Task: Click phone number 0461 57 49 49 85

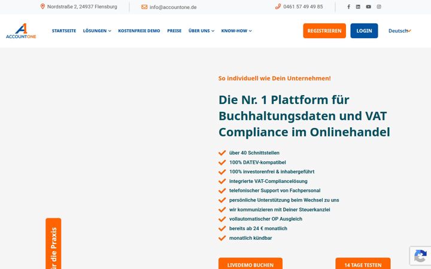Action: (x=303, y=7)
